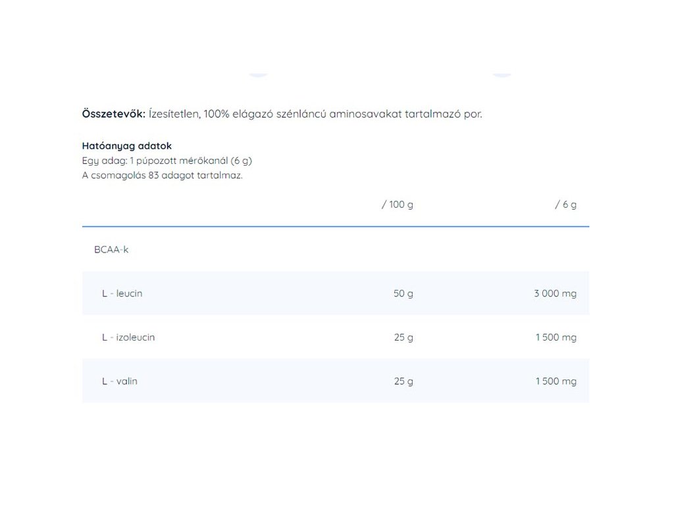Select the "L - leucin" row label
The image size is (674, 505).
[x=122, y=293]
